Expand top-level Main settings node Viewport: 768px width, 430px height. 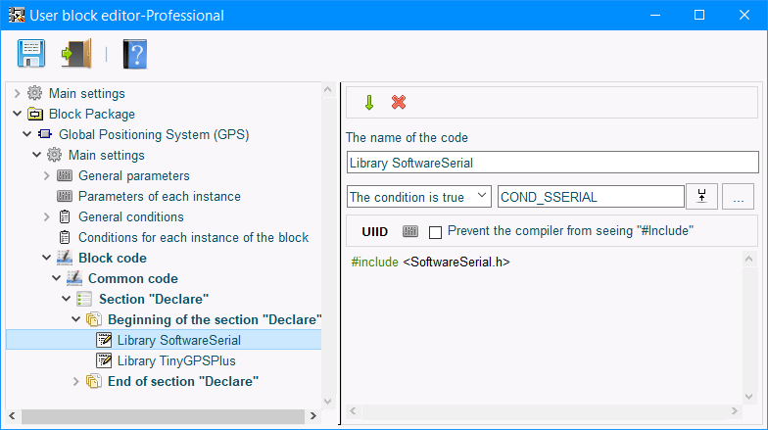18,93
